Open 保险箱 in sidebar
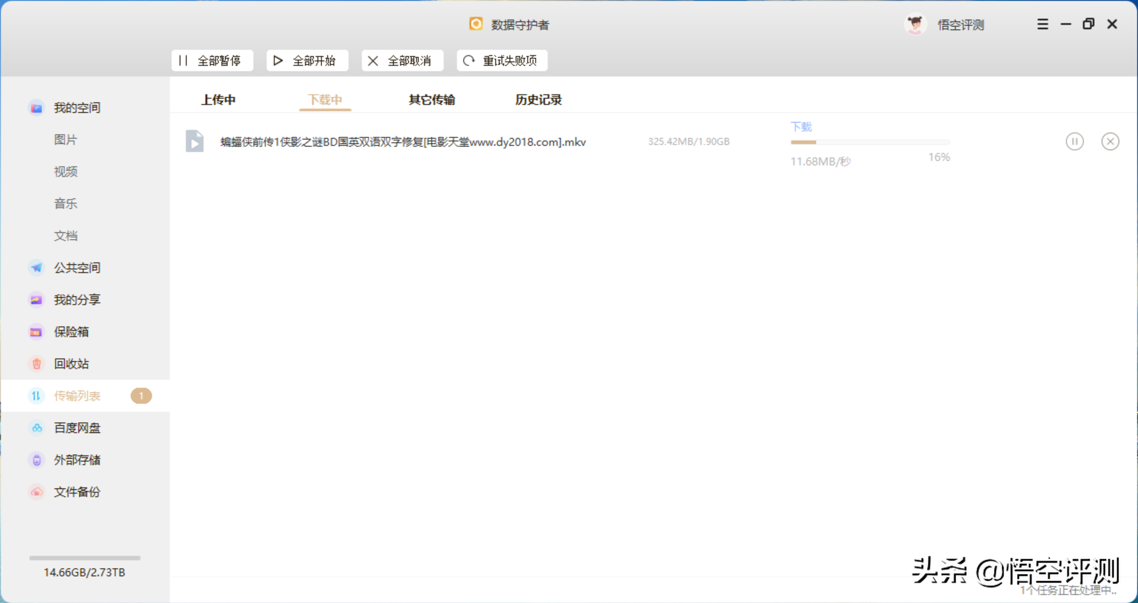 point(71,332)
